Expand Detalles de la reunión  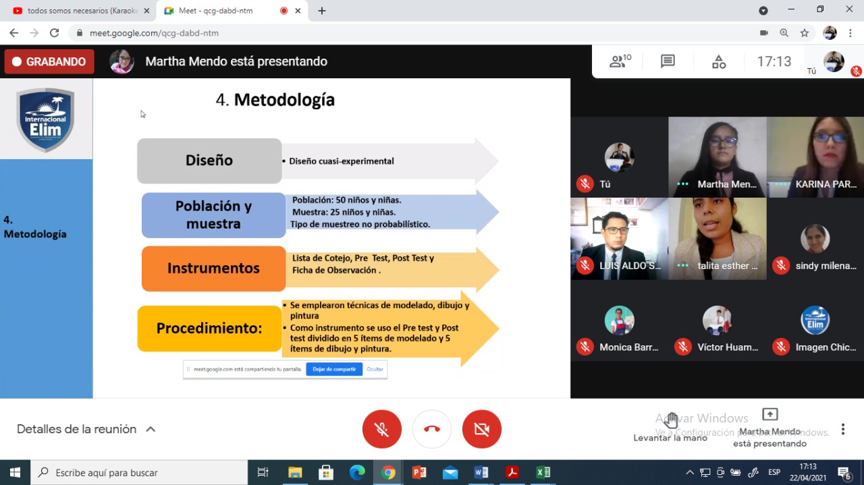point(86,429)
